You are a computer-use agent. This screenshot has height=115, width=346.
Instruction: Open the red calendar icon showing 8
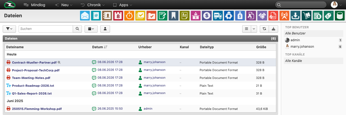118,16
